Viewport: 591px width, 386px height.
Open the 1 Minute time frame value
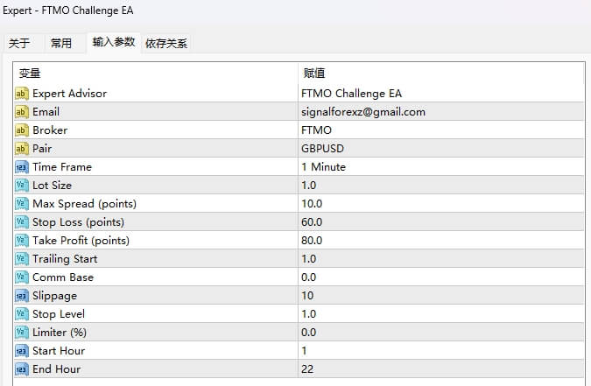tap(323, 167)
